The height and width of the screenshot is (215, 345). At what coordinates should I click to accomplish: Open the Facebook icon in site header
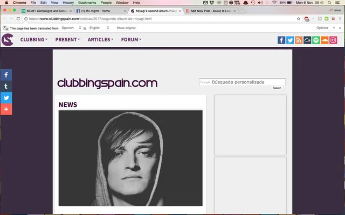[281, 40]
